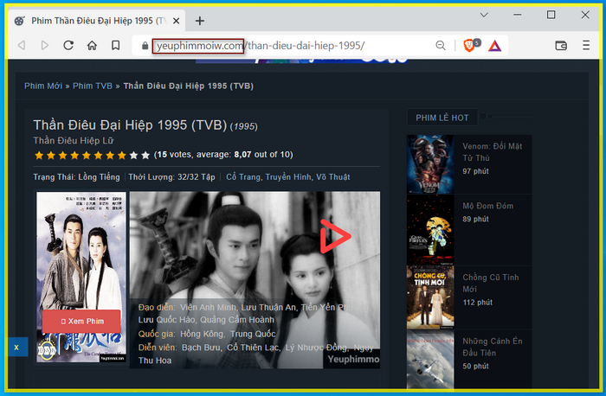Open the Chồng Cũ Tình Mới title link

[491, 283]
